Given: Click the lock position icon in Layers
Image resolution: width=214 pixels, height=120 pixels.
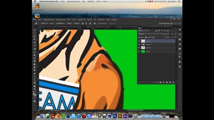Looking at the screenshot, I should click(151, 37).
